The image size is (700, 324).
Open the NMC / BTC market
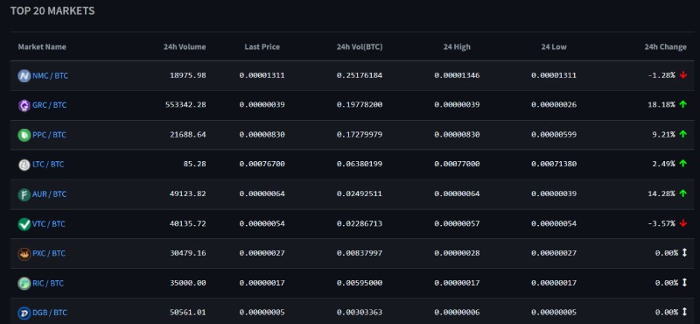pos(50,75)
